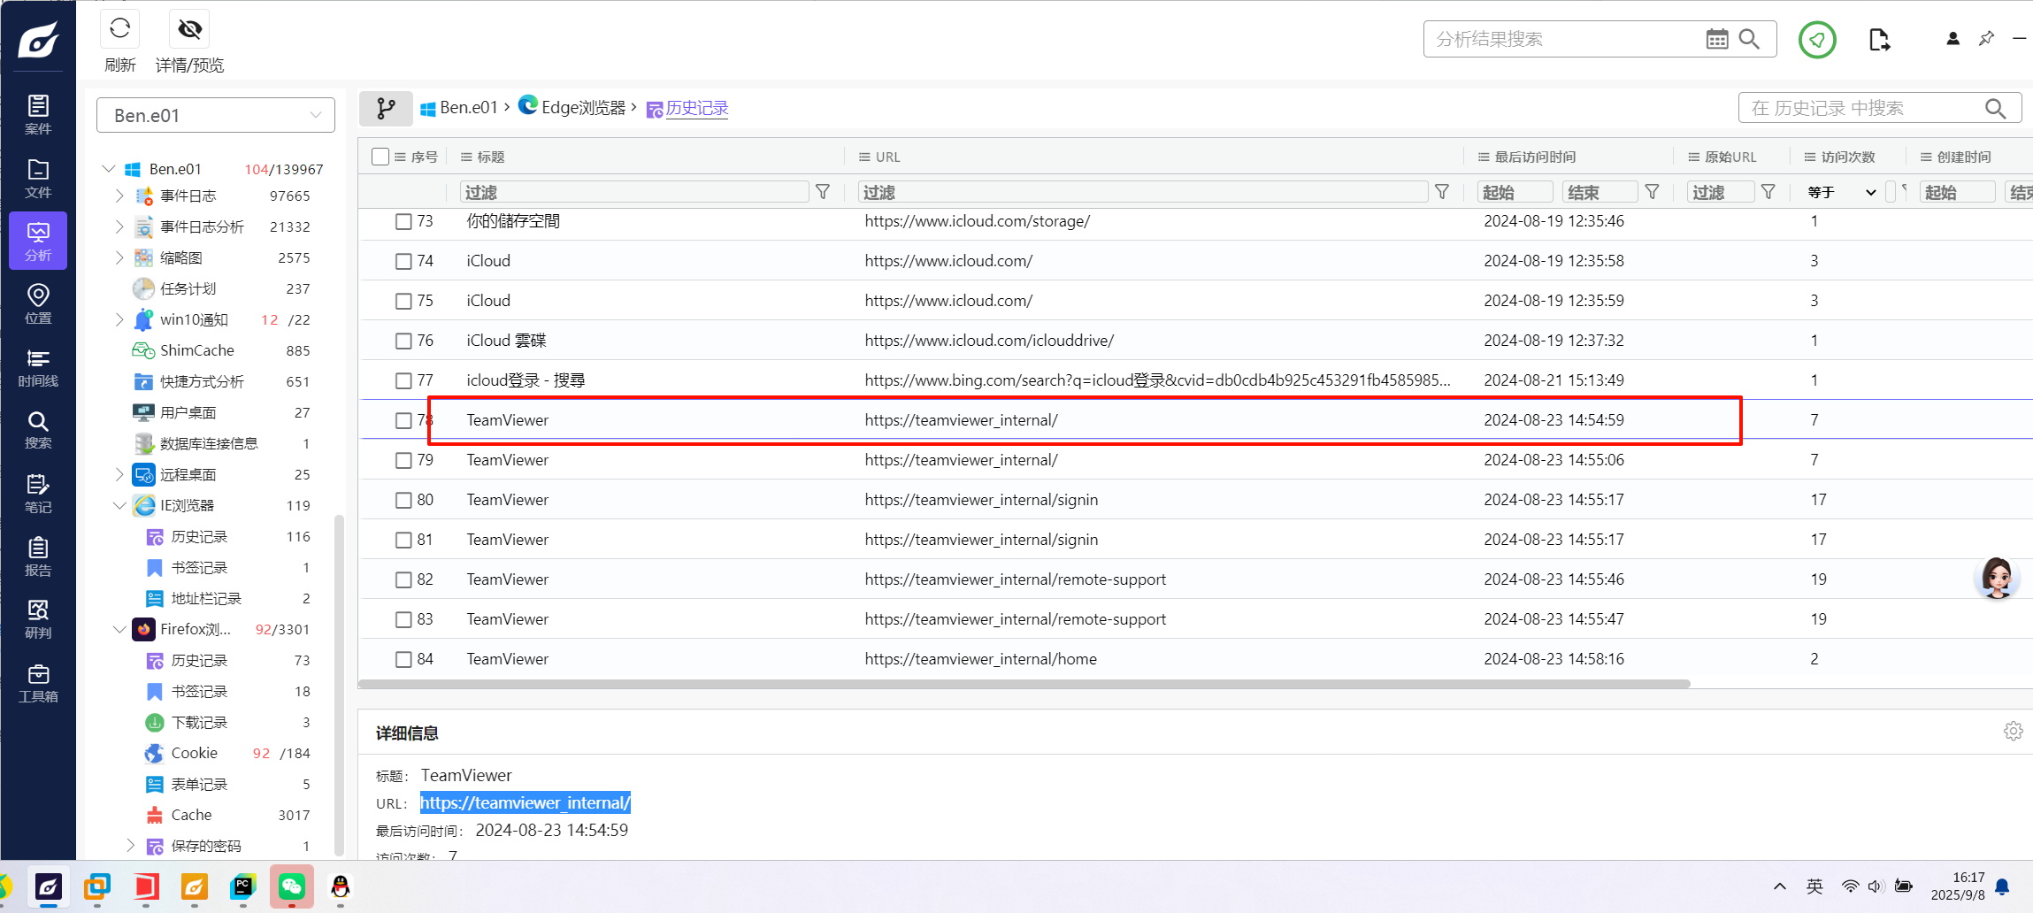Click the Edge浏览器 breadcrumb item

572,107
